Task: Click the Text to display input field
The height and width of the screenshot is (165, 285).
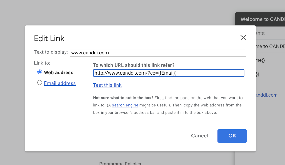Action: click(x=158, y=53)
